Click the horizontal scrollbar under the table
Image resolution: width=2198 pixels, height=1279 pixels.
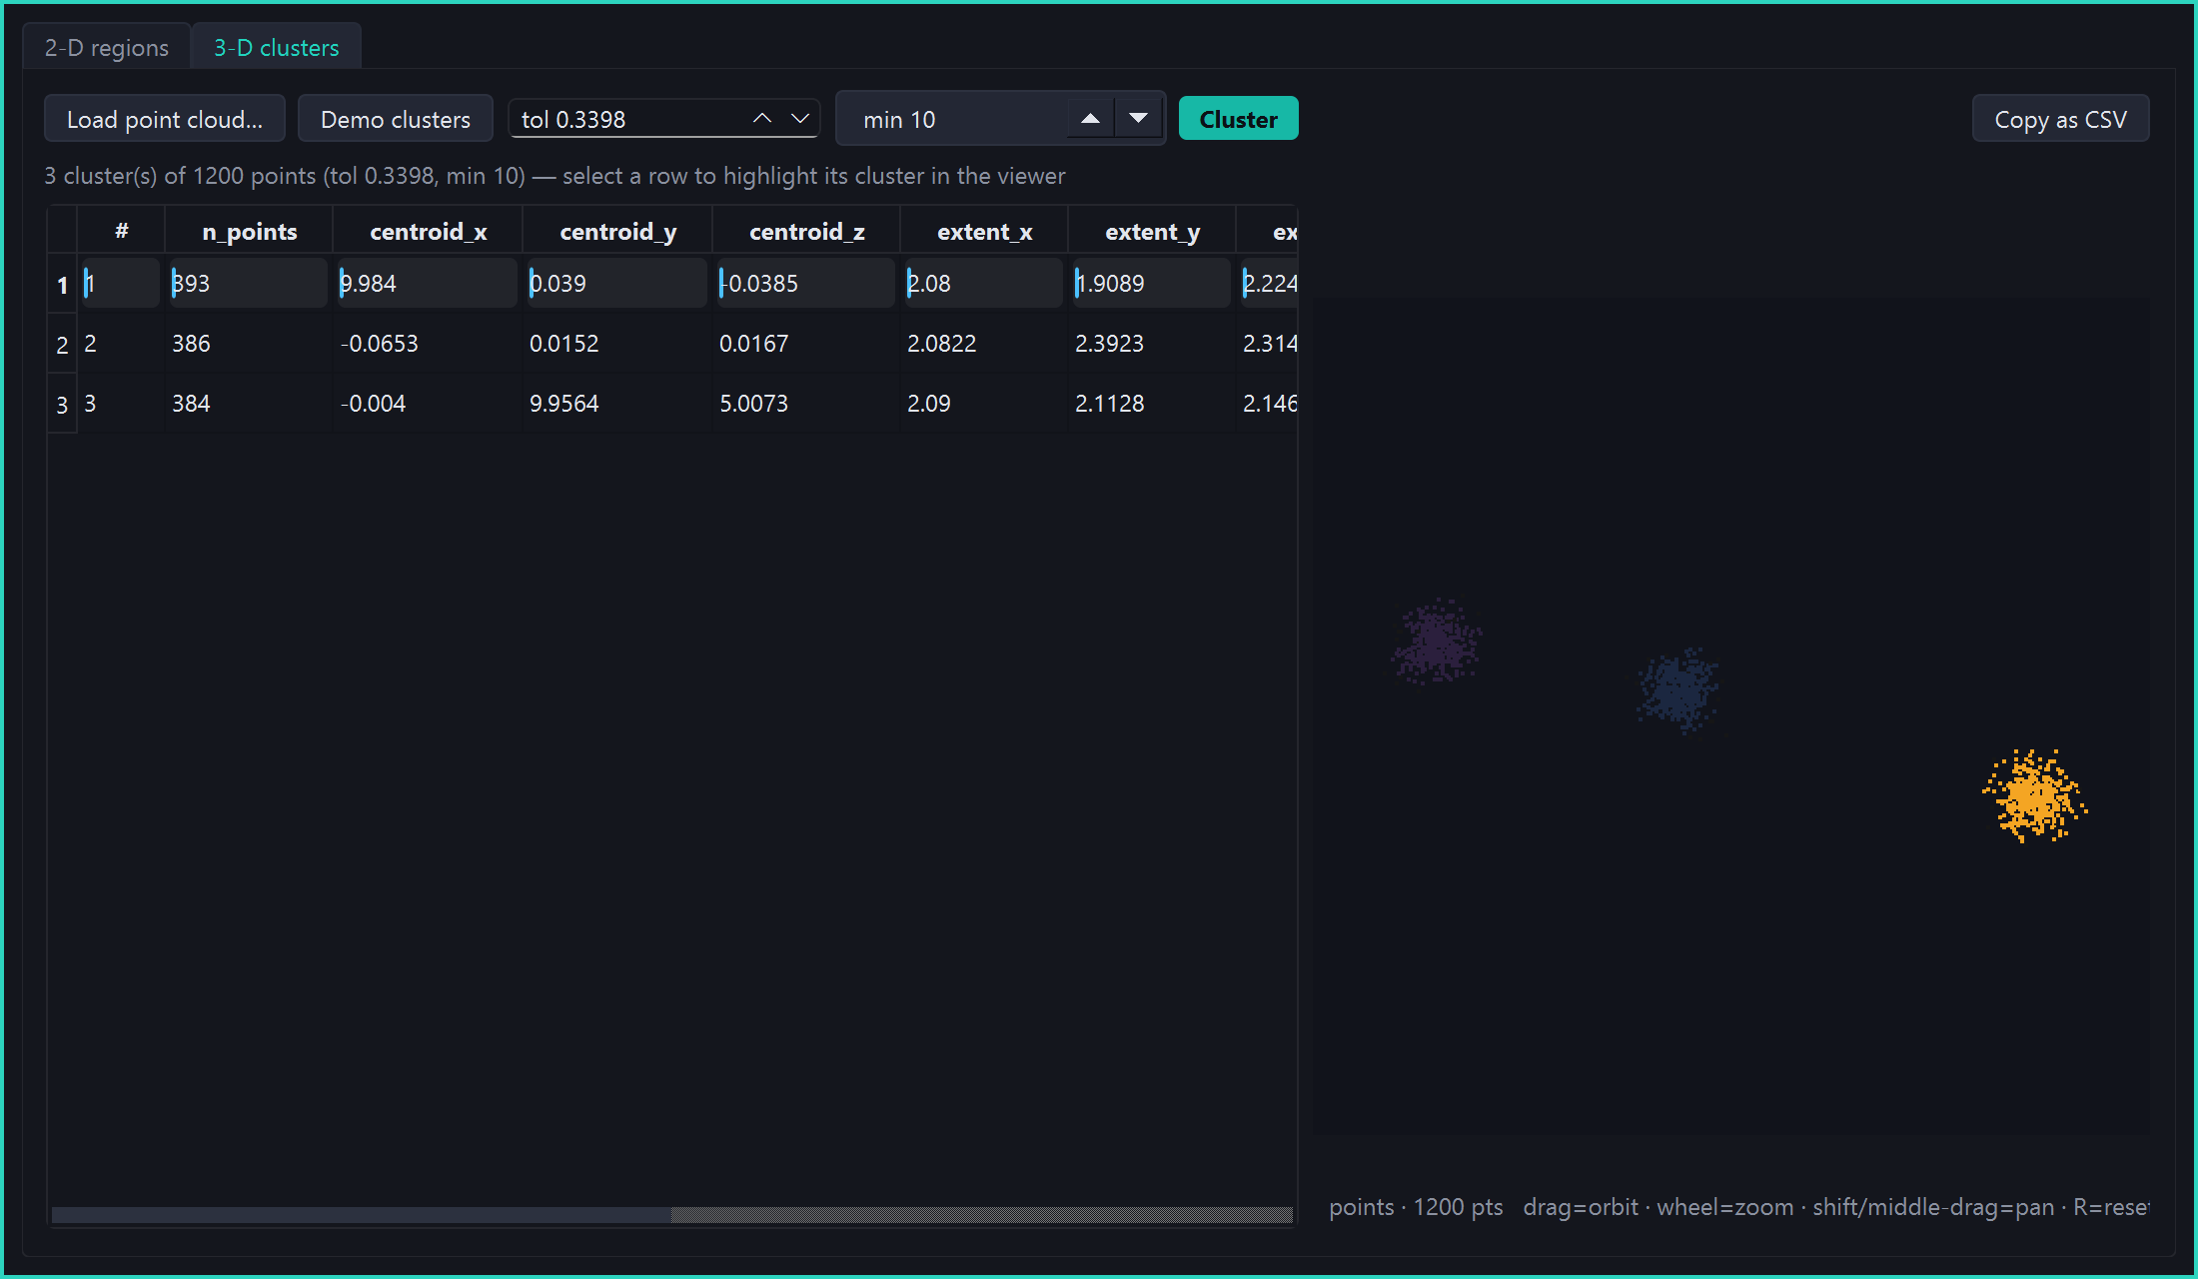[x=672, y=1215]
